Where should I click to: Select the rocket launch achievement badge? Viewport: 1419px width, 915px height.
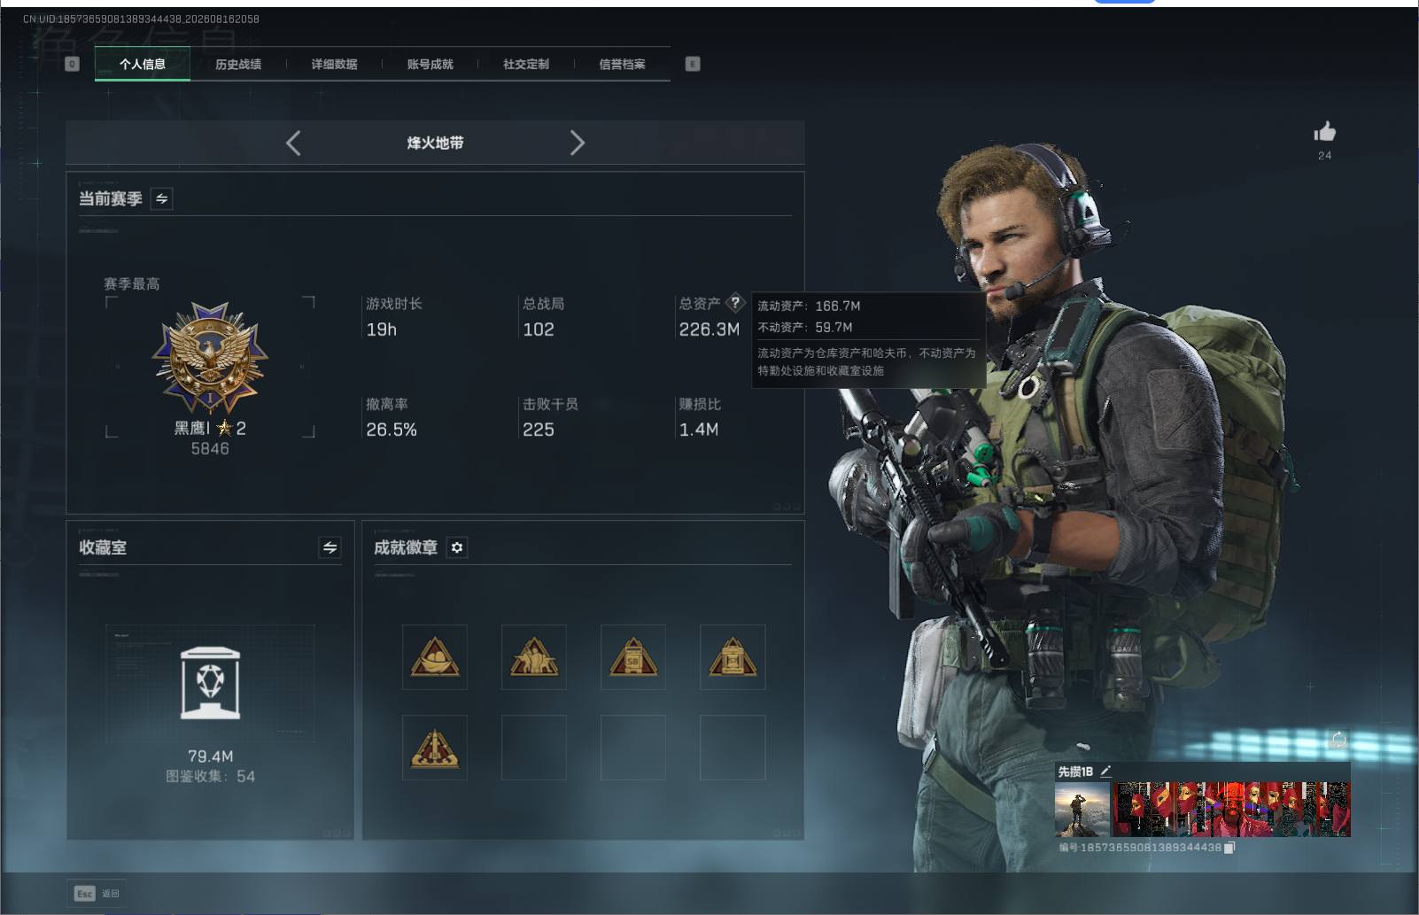pos(435,748)
